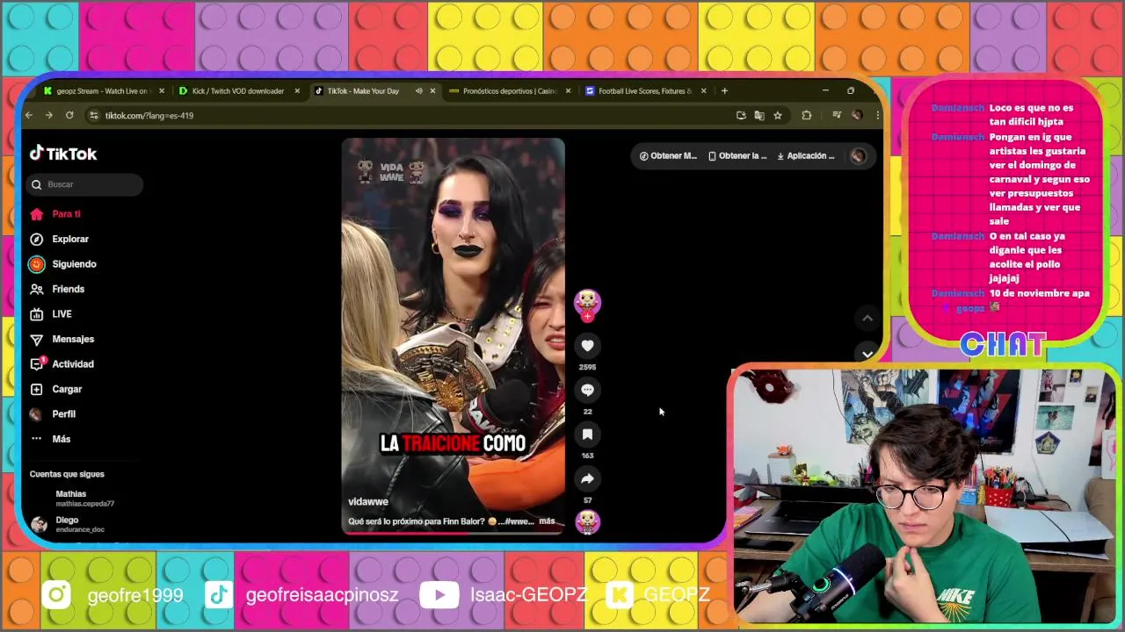
Task: Open Perfil in the sidebar
Action: click(63, 414)
